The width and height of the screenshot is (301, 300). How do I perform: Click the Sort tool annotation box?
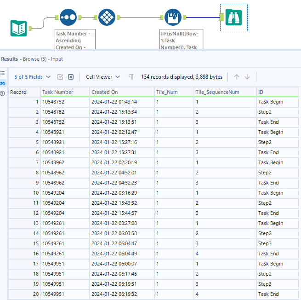coord(75,40)
